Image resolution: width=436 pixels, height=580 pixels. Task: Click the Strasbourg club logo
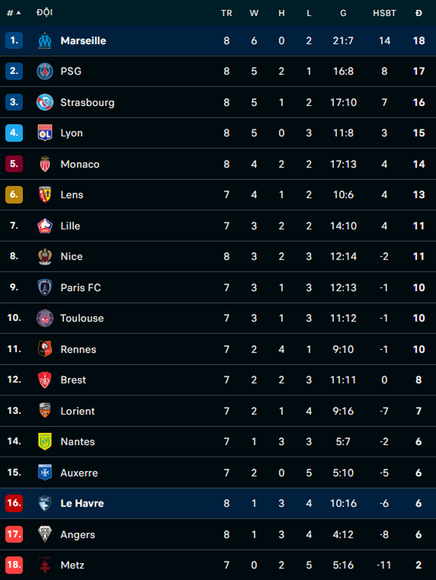(x=45, y=102)
